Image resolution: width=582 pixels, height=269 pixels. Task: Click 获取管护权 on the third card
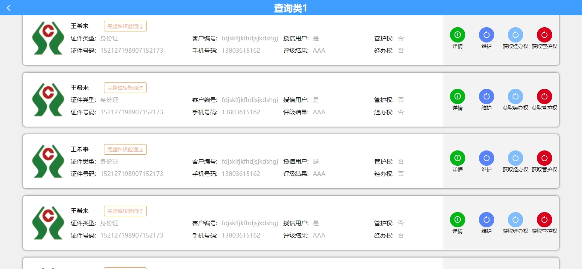544,158
